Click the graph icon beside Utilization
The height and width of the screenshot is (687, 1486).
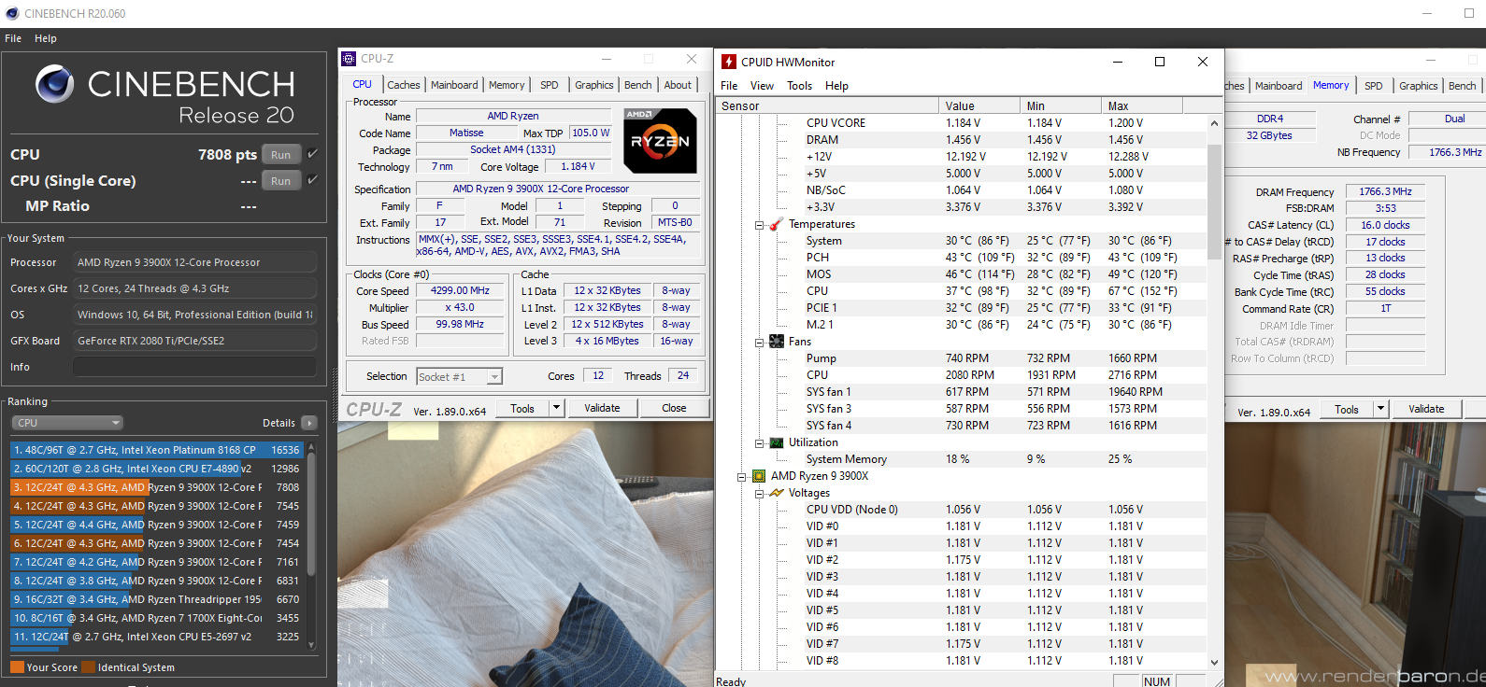click(776, 442)
